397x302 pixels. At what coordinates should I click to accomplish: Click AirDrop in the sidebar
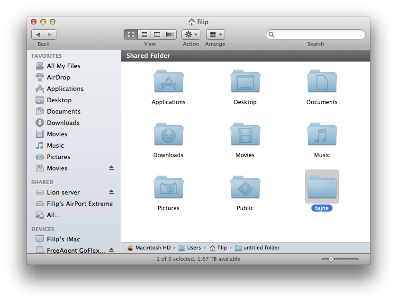point(58,77)
